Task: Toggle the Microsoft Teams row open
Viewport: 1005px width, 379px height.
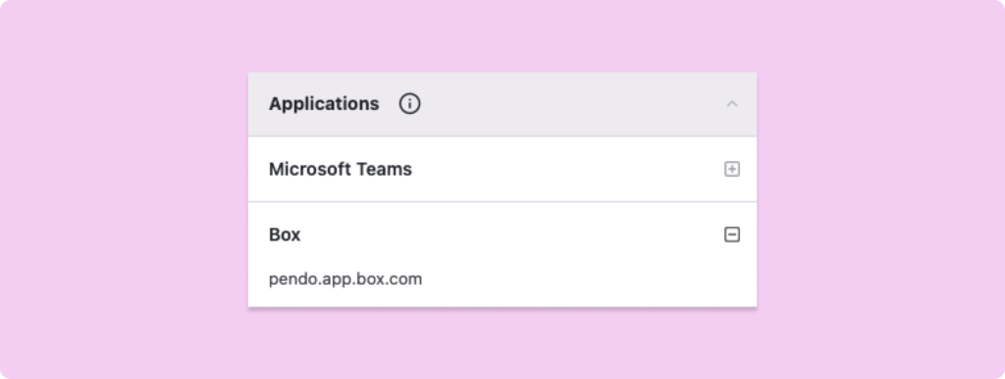Action: [x=732, y=169]
